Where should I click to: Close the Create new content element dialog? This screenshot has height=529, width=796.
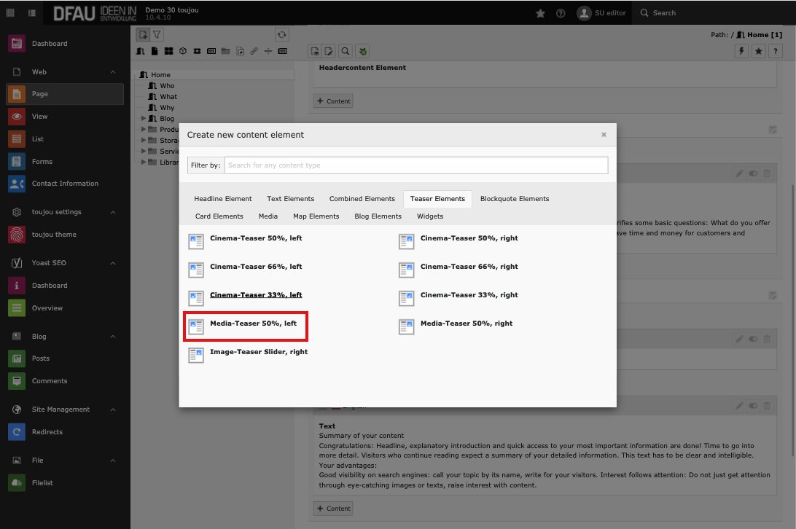click(604, 135)
